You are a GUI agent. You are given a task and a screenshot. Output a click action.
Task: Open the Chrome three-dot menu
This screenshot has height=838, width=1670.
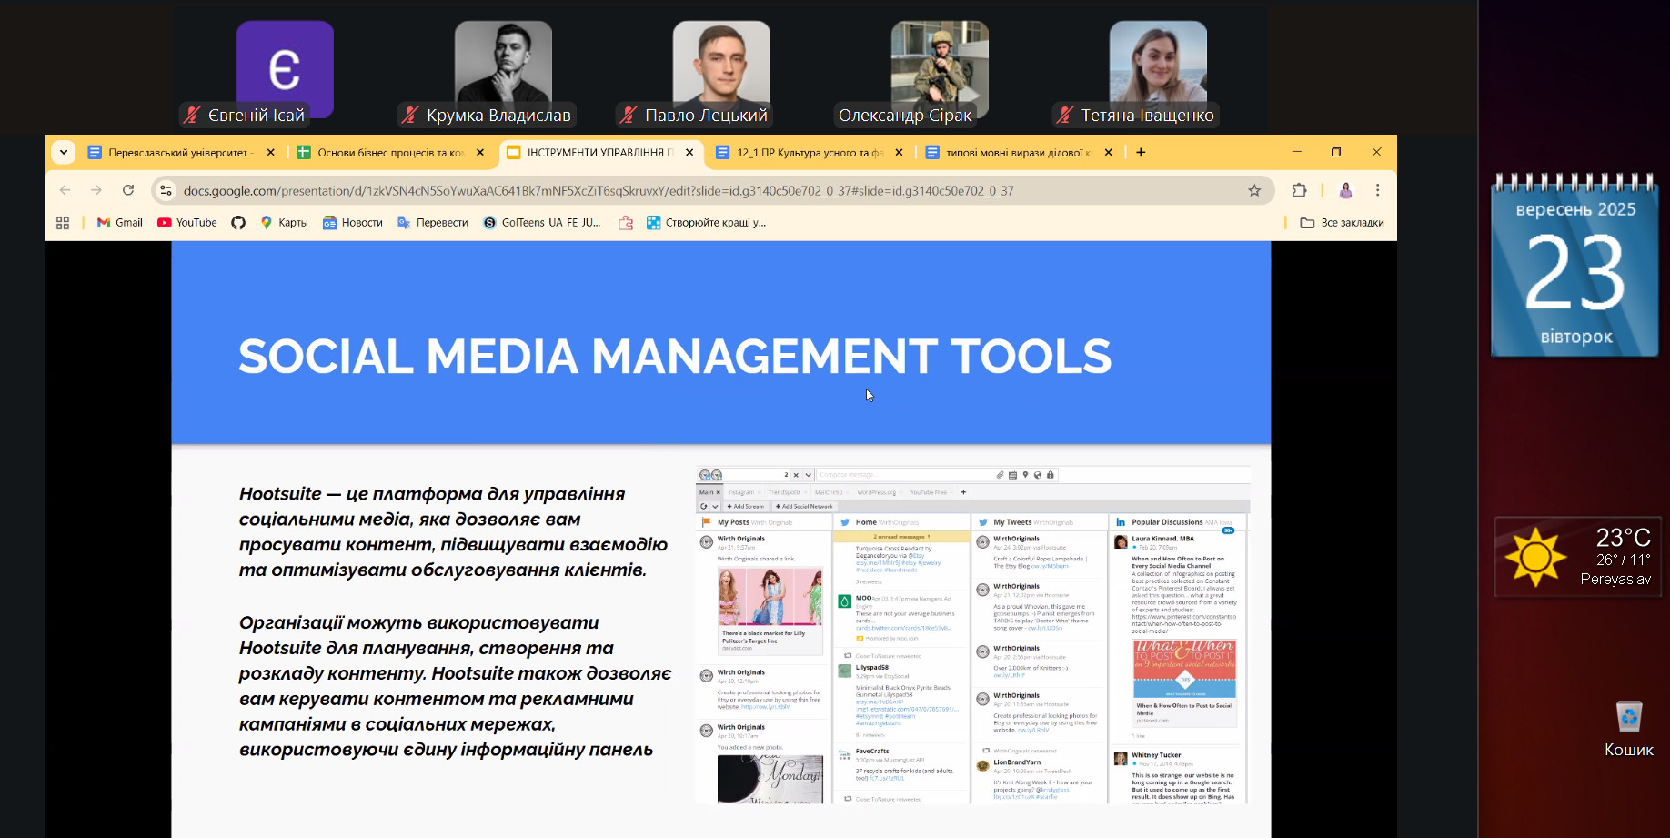click(x=1377, y=190)
